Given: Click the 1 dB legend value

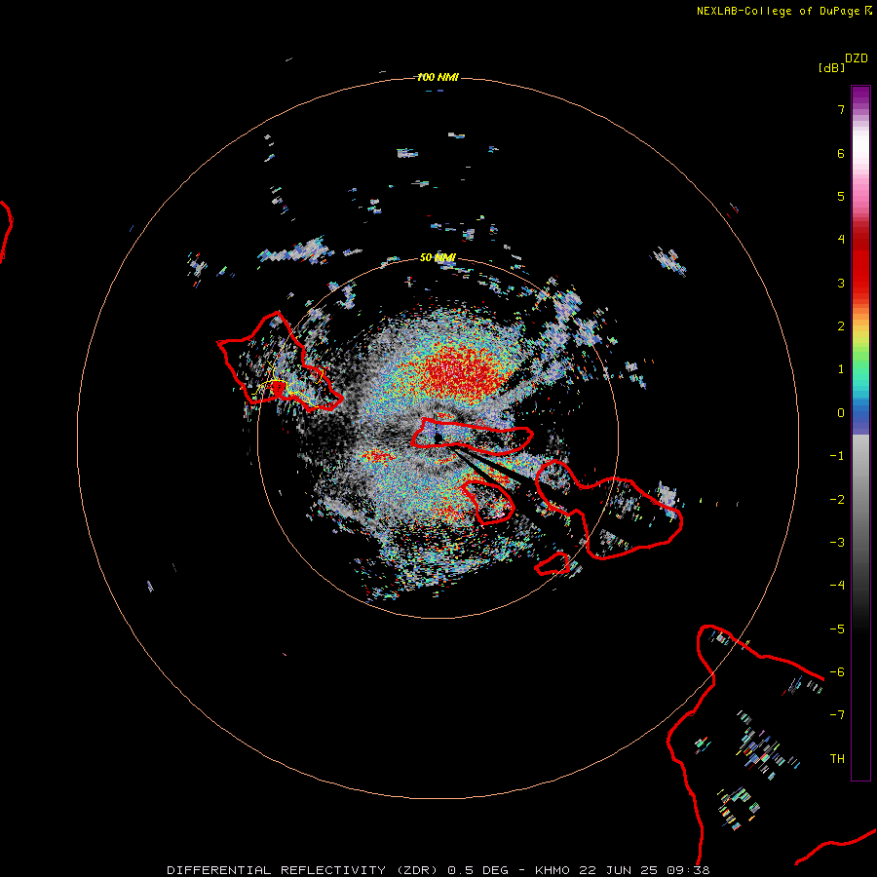Looking at the screenshot, I should coord(841,369).
